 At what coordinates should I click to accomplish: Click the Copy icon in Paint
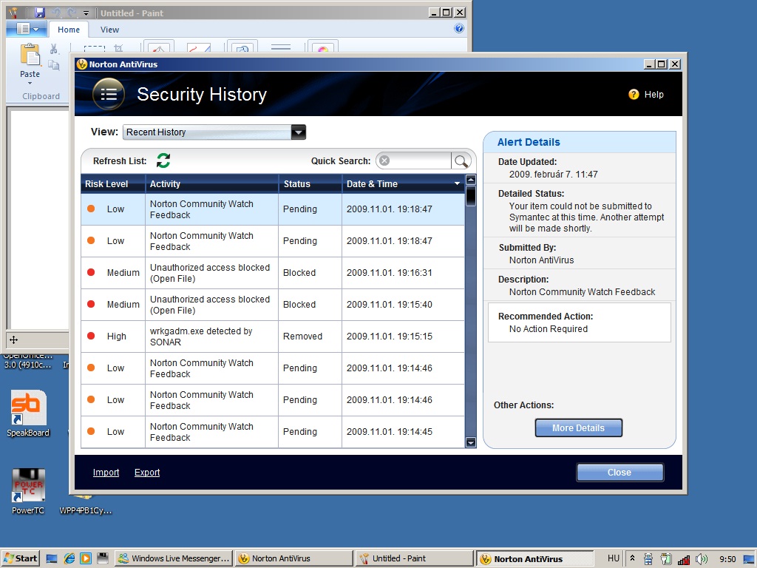(53, 65)
